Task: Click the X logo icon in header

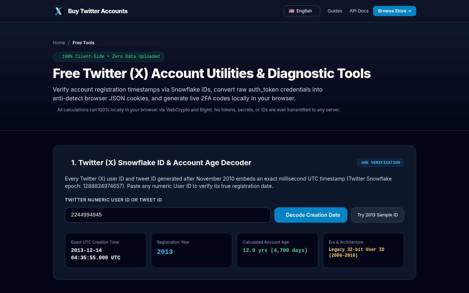Action: coord(59,11)
